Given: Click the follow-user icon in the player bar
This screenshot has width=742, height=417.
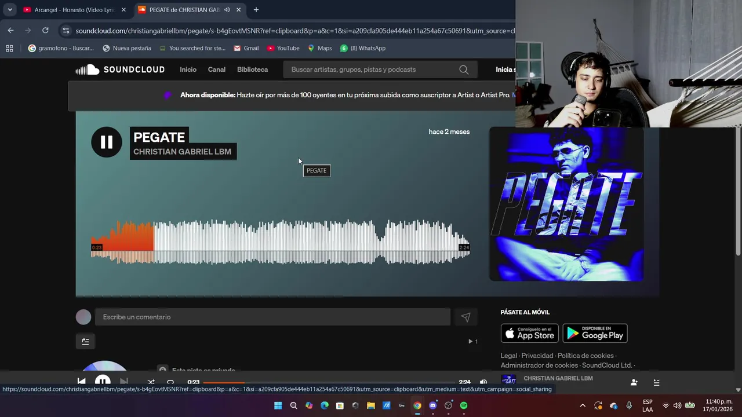Looking at the screenshot, I should (x=634, y=382).
